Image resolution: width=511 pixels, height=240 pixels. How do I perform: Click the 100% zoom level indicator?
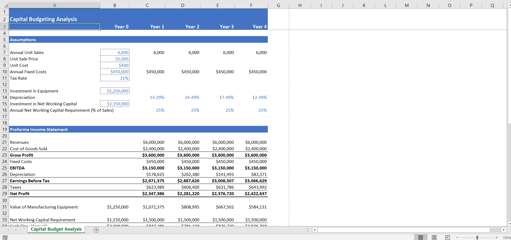(x=506, y=238)
